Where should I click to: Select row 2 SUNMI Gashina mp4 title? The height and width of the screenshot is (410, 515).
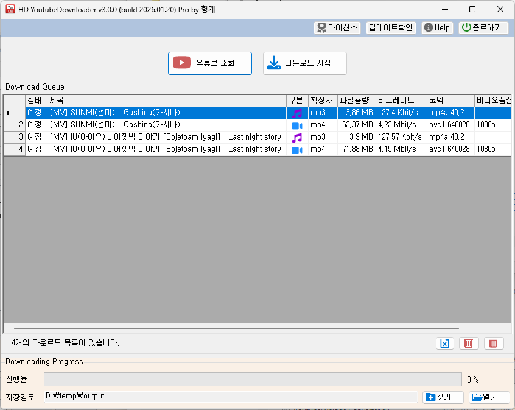point(167,125)
